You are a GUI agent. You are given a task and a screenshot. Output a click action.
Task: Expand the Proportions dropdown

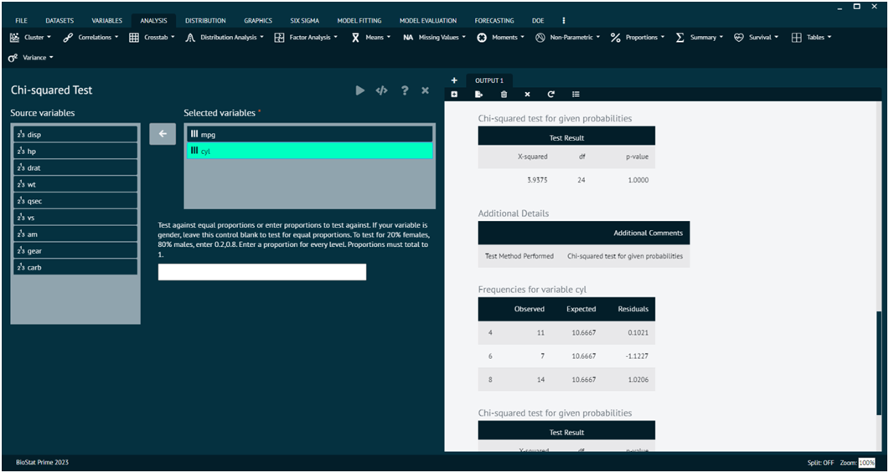(637, 38)
